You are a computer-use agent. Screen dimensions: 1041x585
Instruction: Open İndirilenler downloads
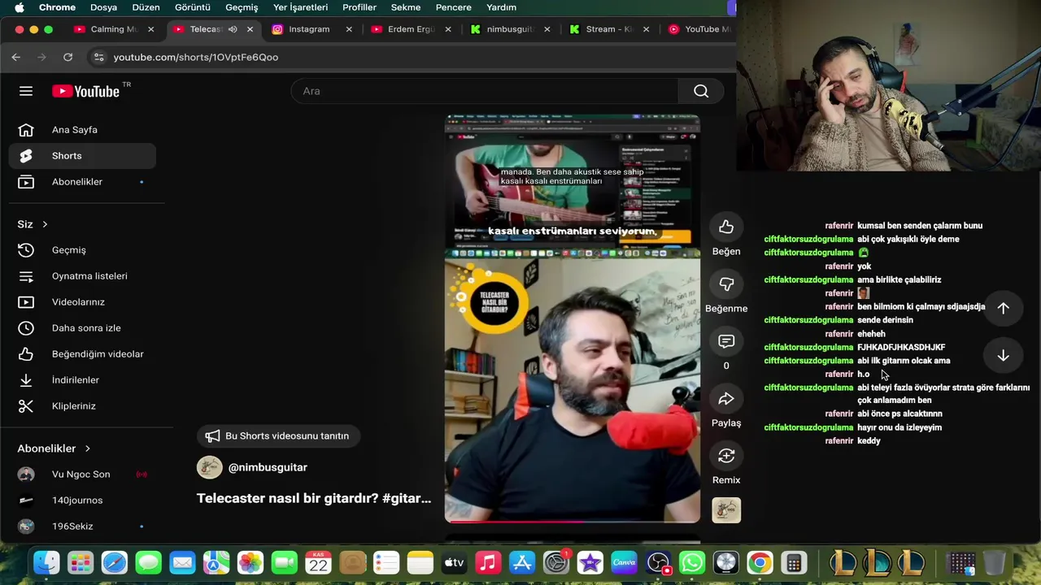82,380
